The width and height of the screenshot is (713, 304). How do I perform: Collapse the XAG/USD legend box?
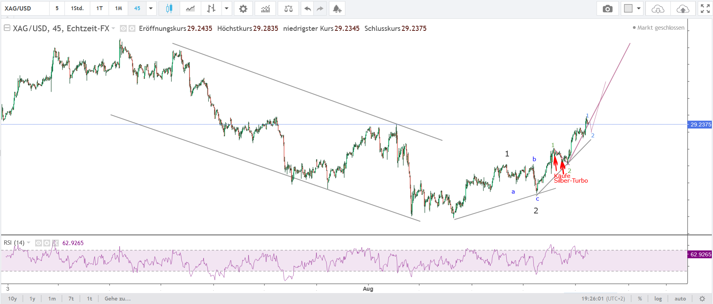(7, 28)
